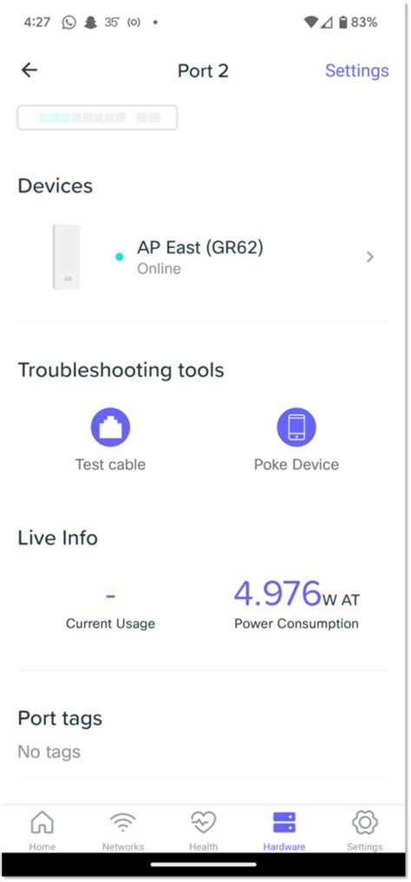Screen dimensions: 411x882
Task: Select the Hardware tab icon
Action: click(284, 823)
